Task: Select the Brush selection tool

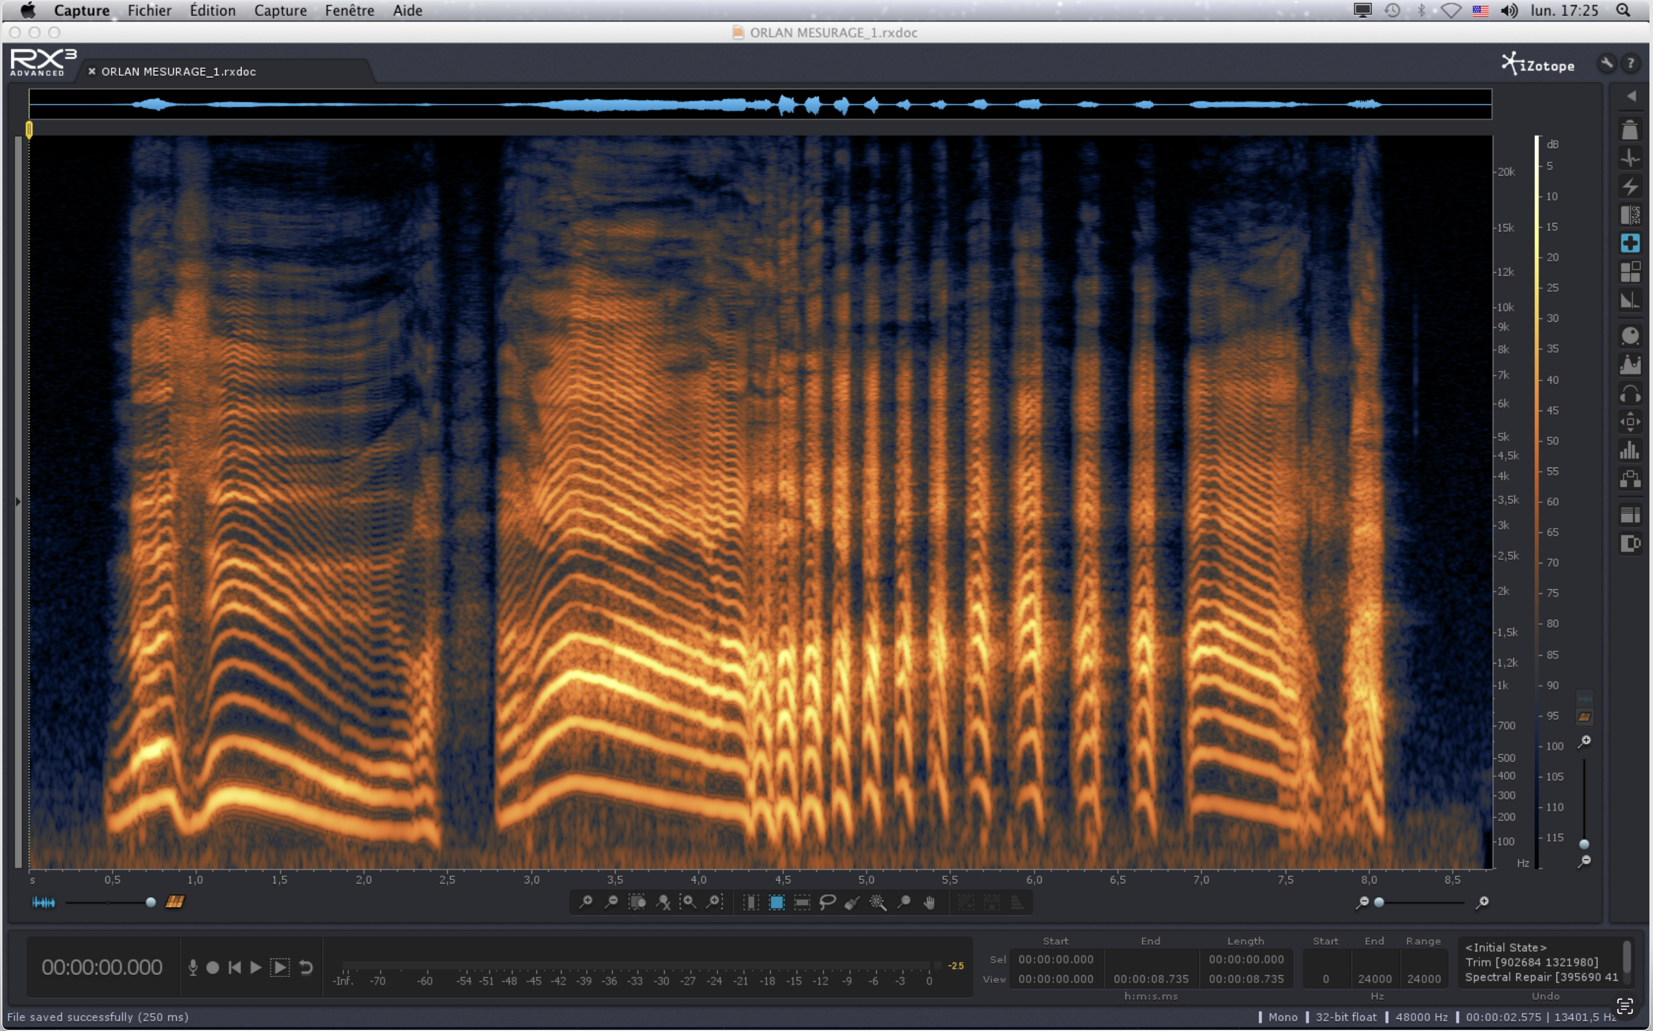Action: coord(852,902)
